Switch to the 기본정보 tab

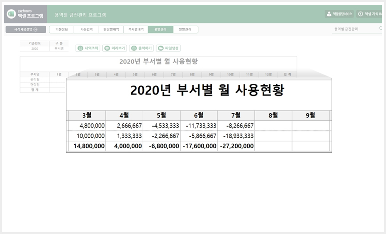(x=61, y=29)
